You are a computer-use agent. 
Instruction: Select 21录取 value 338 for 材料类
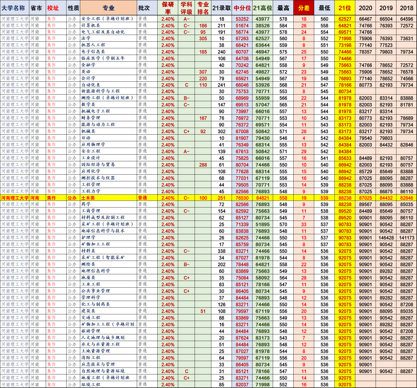tap(222, 251)
